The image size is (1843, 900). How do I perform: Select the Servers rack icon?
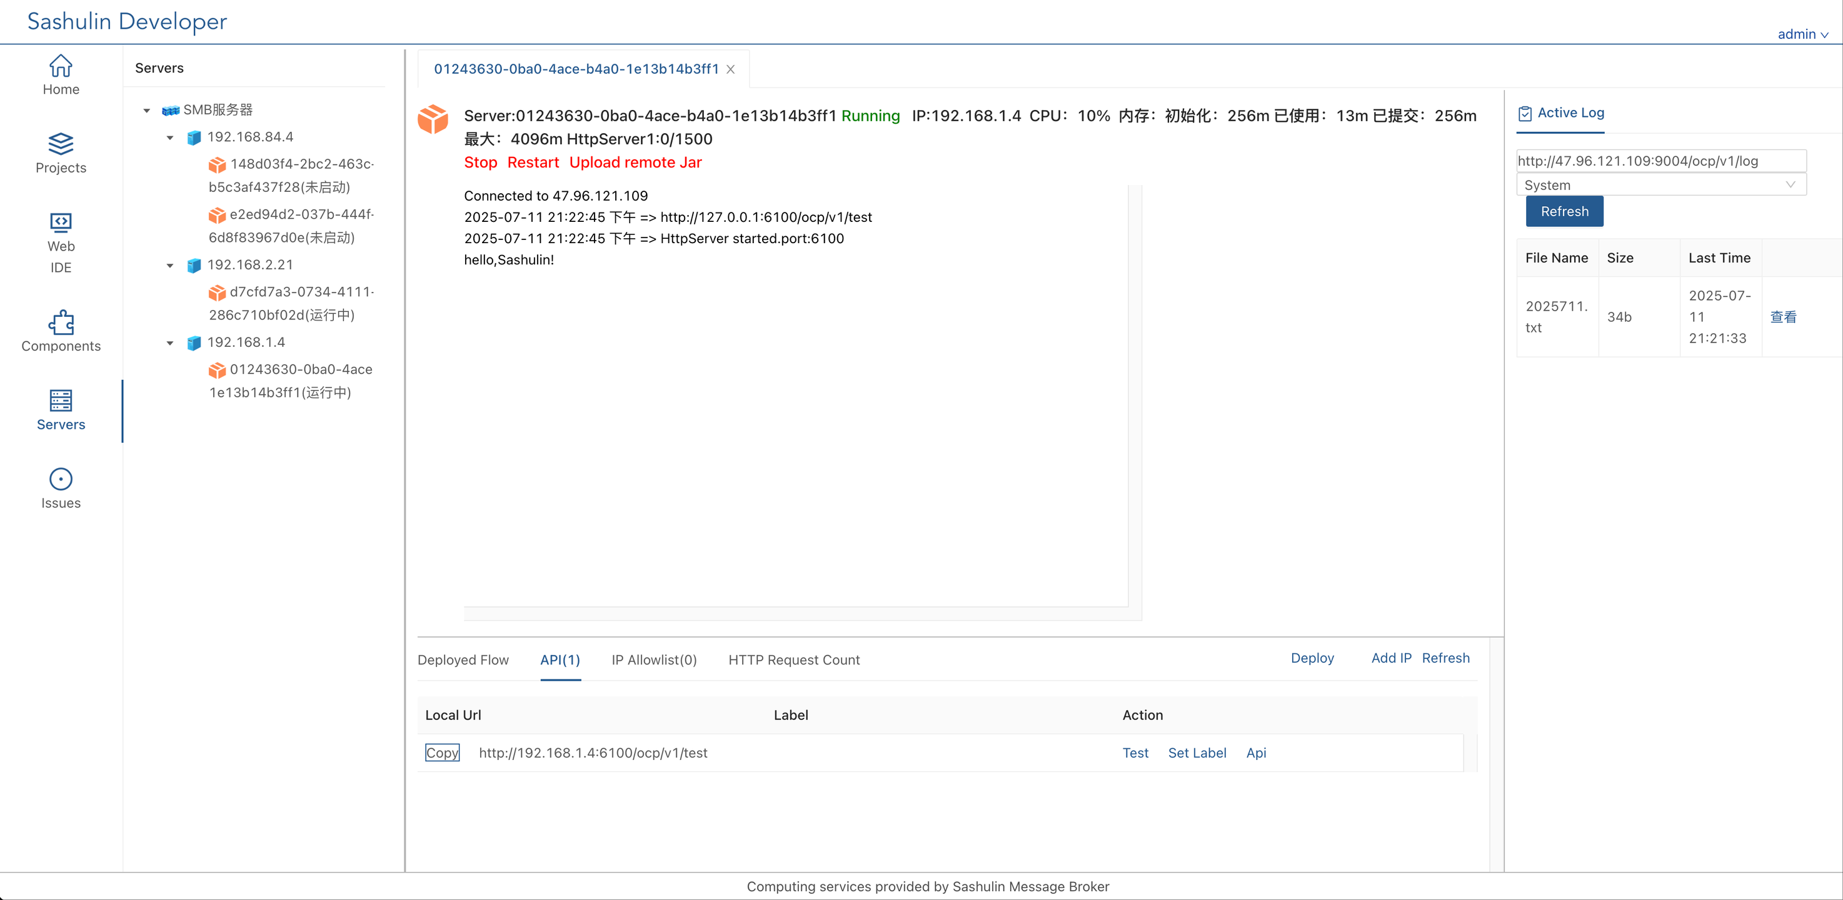[61, 401]
